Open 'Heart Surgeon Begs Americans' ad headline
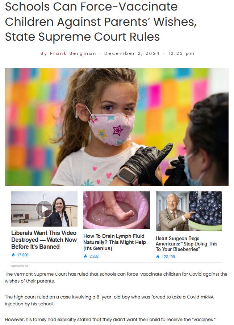Viewport: 234px width, 325px height. click(x=187, y=244)
